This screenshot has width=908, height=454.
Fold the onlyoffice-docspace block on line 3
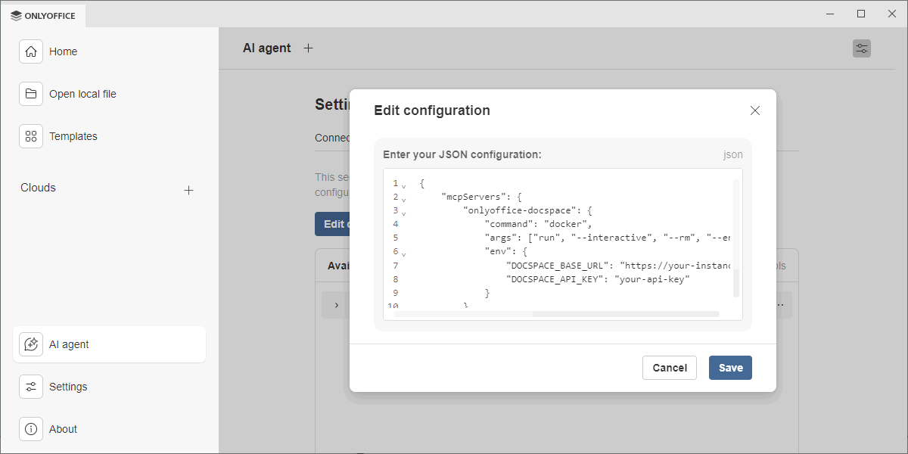point(404,213)
